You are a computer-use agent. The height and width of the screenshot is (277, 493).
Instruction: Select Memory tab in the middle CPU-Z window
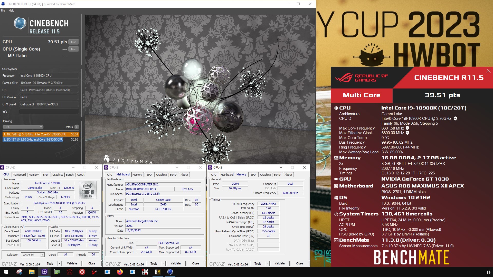click(137, 175)
